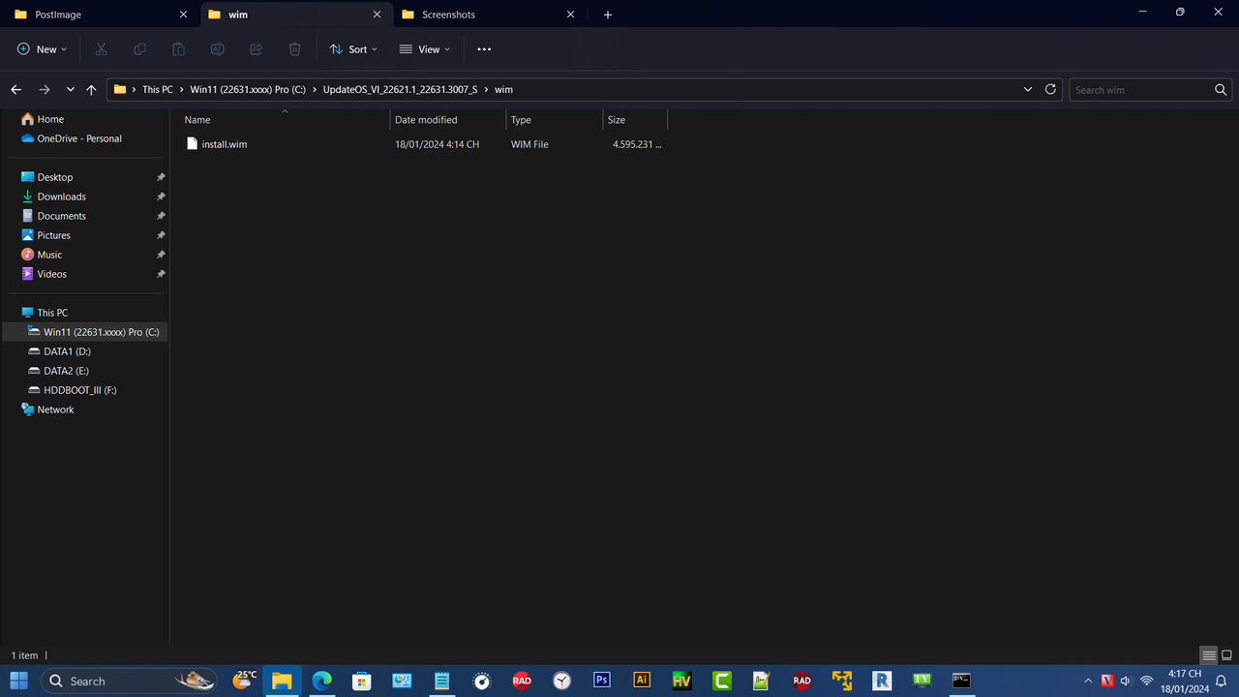This screenshot has width=1239, height=697.
Task: Refresh the wim folder view
Action: coord(1050,89)
